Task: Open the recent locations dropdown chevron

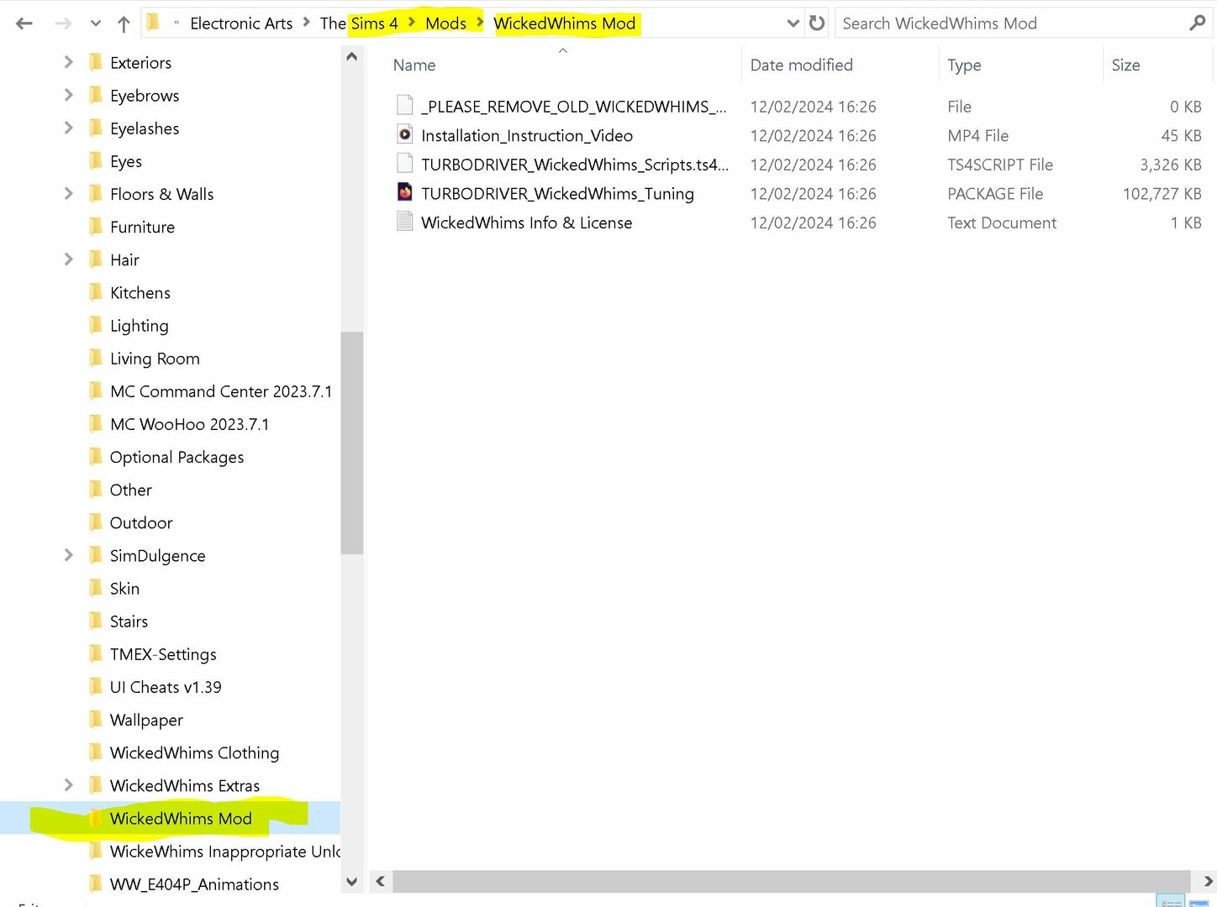Action: [x=95, y=24]
